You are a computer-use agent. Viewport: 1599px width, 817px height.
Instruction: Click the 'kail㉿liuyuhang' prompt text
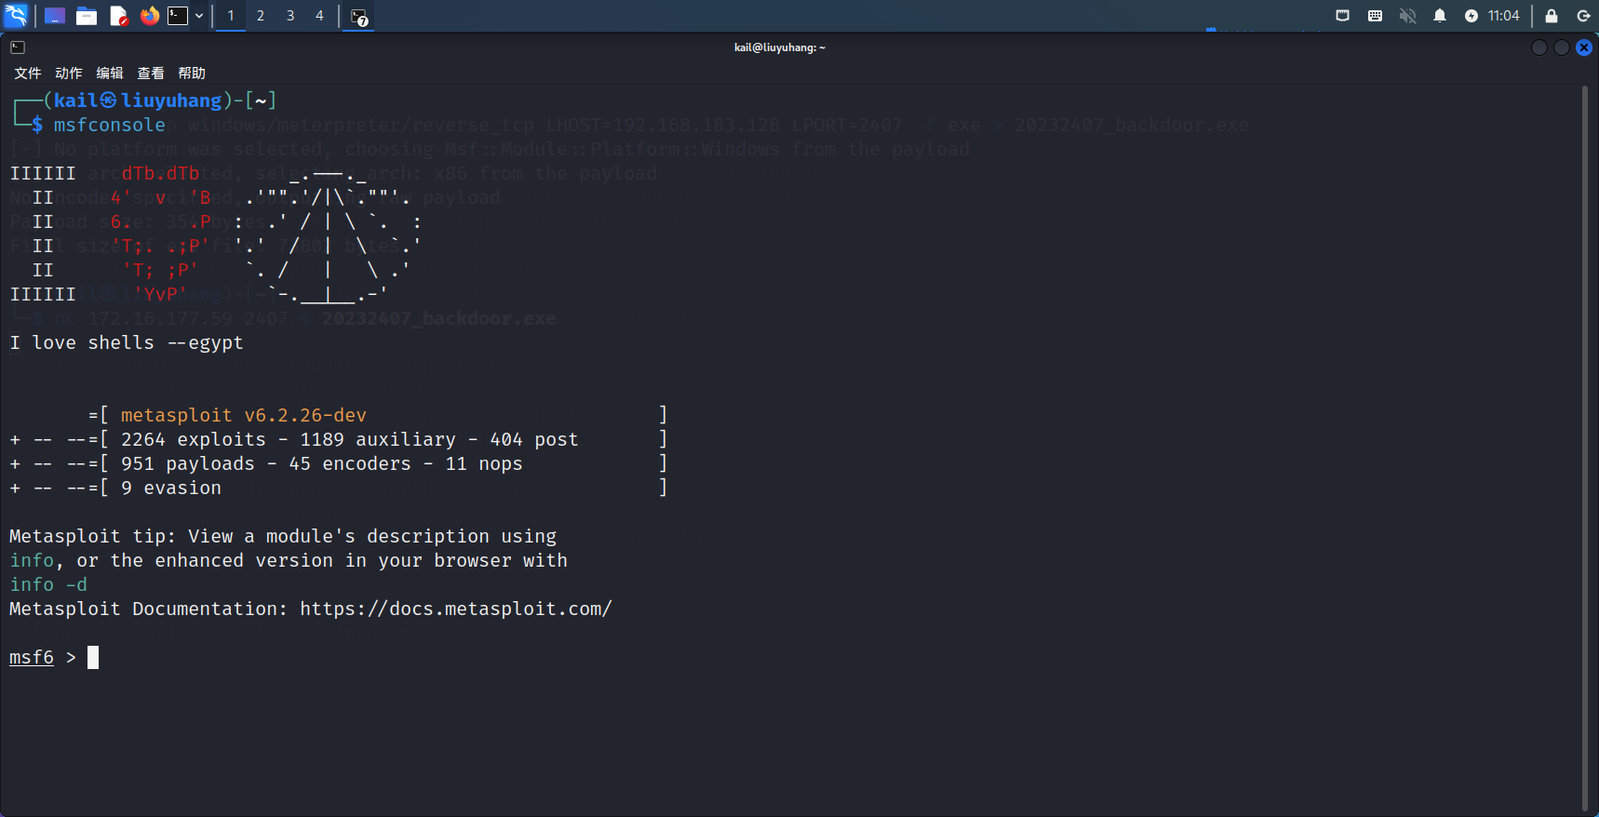pyautogui.click(x=138, y=100)
